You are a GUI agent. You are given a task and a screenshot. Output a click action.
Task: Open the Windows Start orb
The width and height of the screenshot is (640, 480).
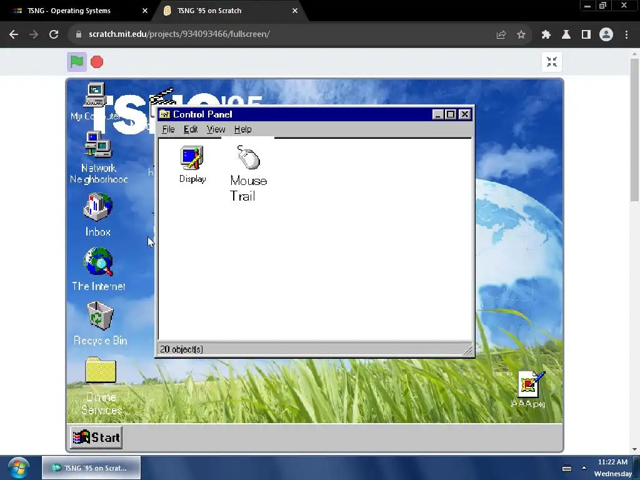[x=18, y=467]
